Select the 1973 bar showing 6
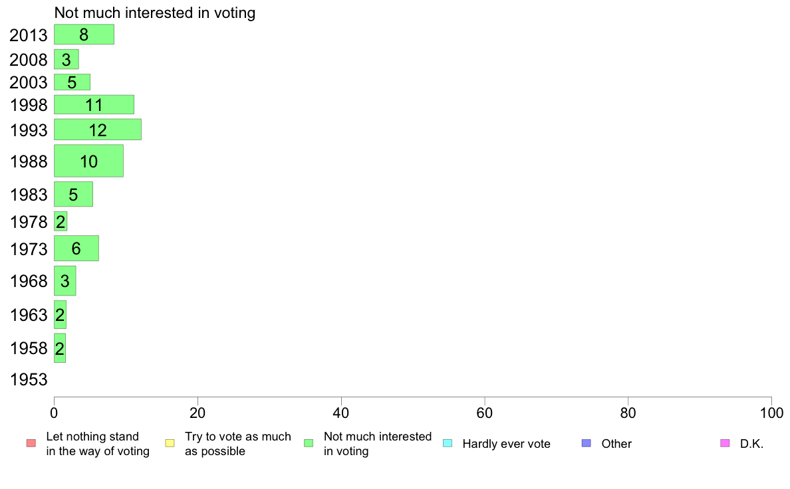 (x=76, y=248)
